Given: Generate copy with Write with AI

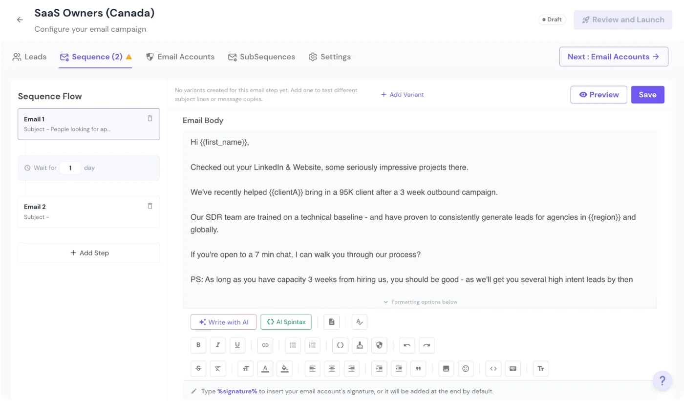Looking at the screenshot, I should [x=224, y=322].
